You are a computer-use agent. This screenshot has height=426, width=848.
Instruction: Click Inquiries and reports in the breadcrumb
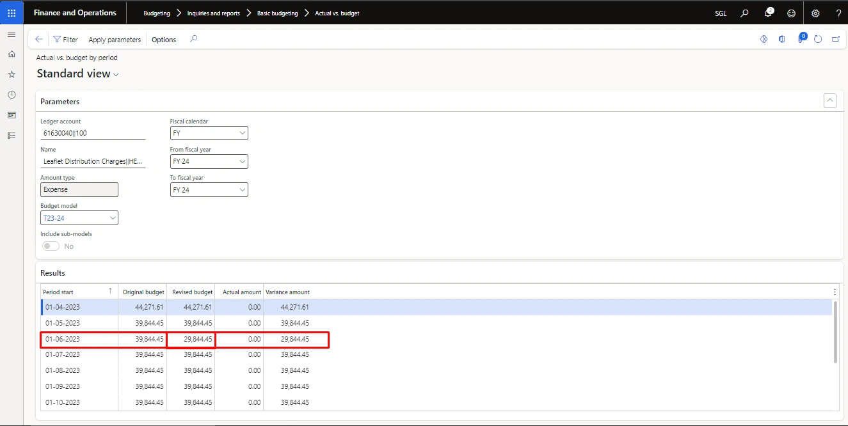[214, 13]
